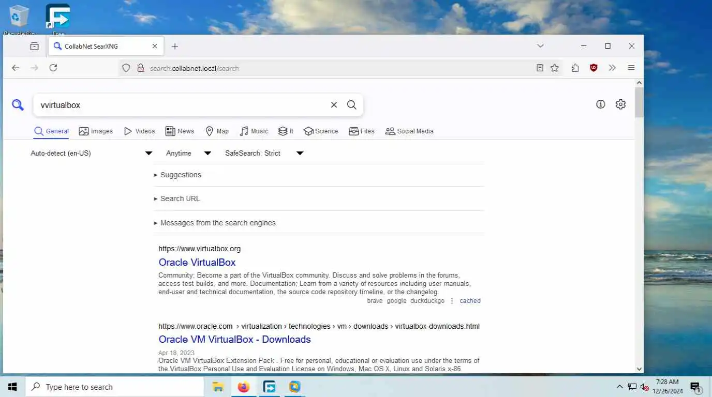Expand the Suggestions section
This screenshot has height=397, width=712.
[x=177, y=175]
